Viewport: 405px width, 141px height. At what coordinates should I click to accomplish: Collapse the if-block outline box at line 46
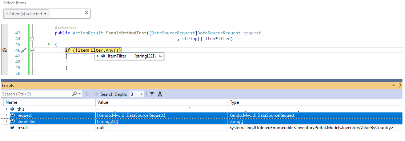(x=32, y=50)
